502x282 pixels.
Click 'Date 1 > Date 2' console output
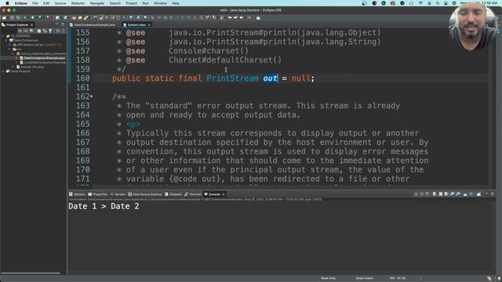click(104, 206)
